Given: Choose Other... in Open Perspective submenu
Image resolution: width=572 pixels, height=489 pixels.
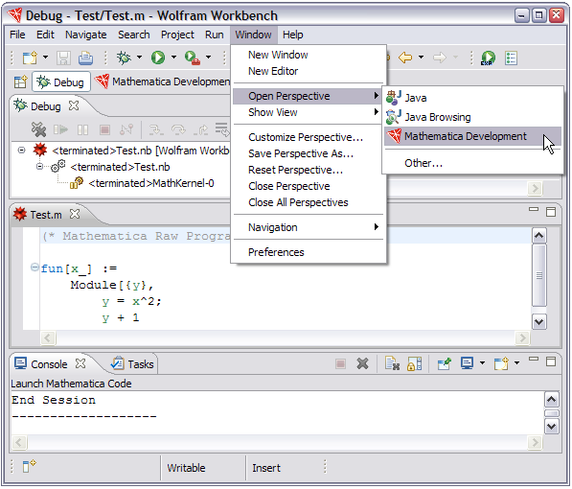Looking at the screenshot, I should 472,163.
